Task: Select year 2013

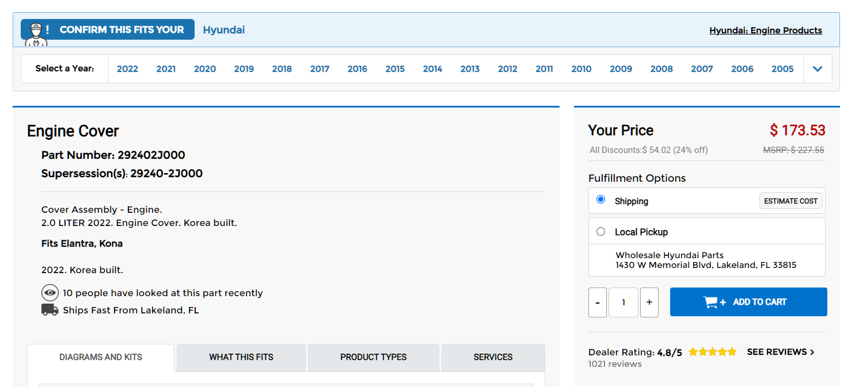Action: [x=470, y=69]
